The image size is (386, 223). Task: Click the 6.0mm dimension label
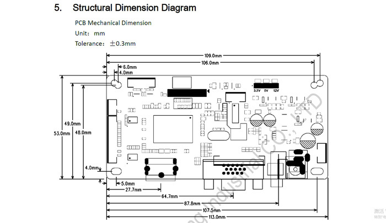[x=130, y=67]
